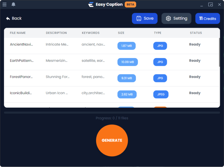Click the file list vertical scrollbar
Viewport: 224px width, 167px height.
219,52
